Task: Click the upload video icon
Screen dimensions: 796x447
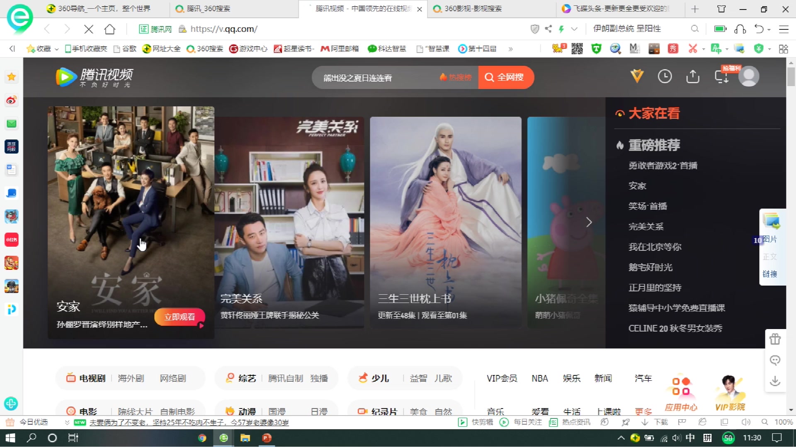Action: click(693, 76)
